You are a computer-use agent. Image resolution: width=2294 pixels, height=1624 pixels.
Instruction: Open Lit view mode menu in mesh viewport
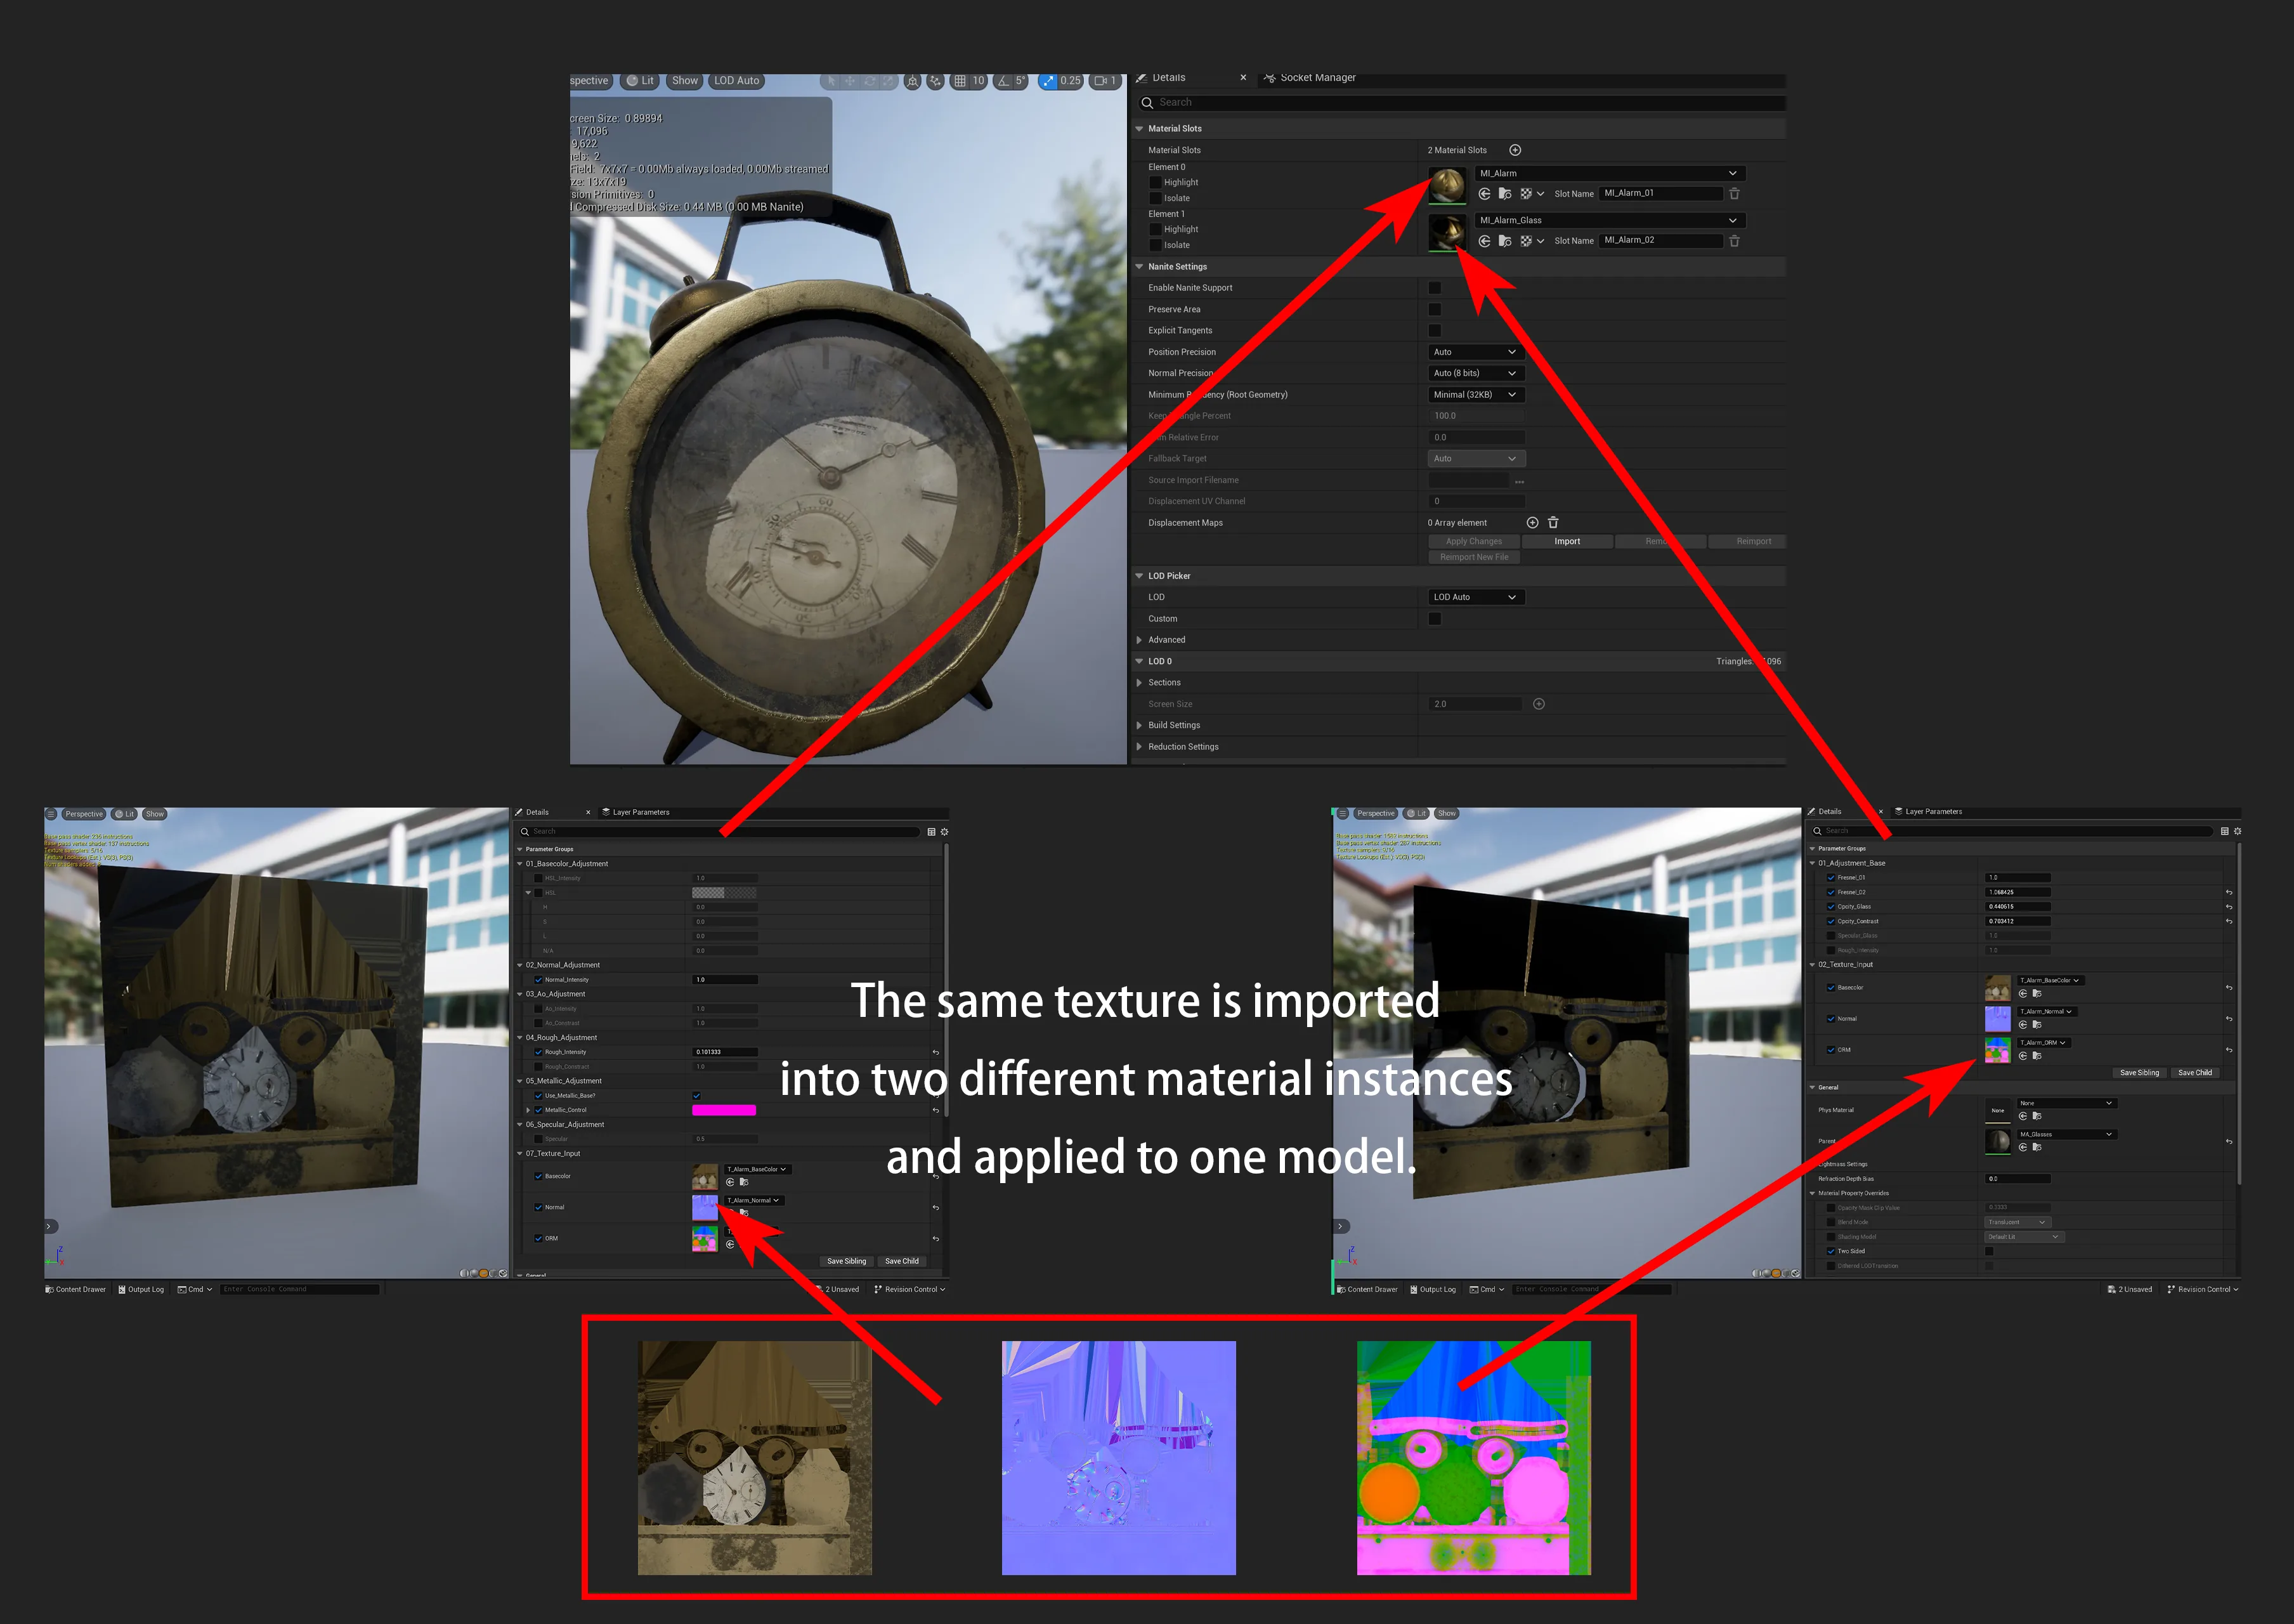[640, 81]
